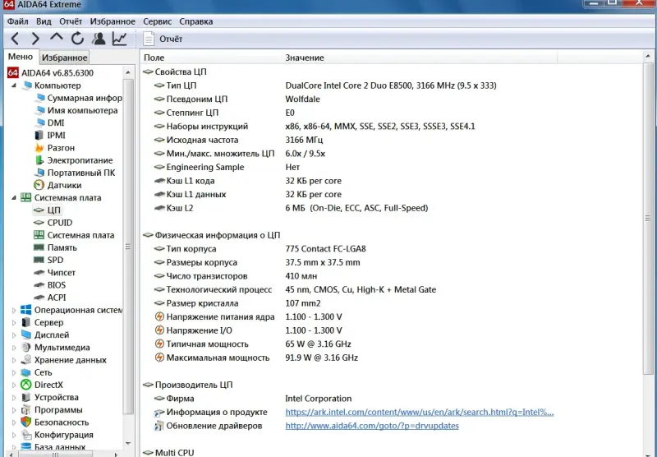Open the Сервис menu
Viewport: 657px width, 457px height.
[x=157, y=21]
